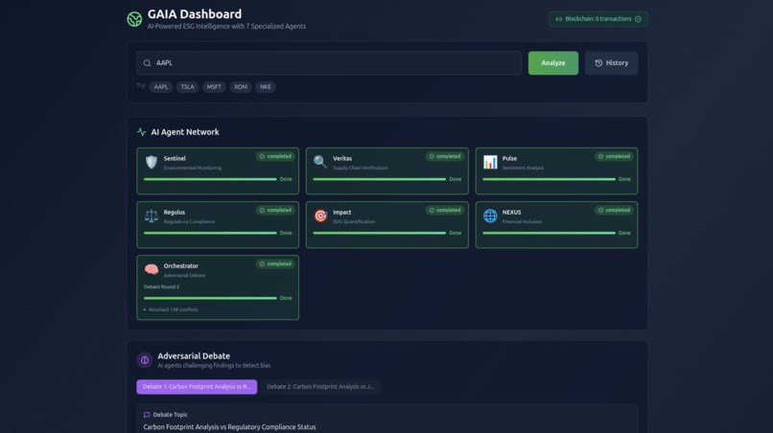Image resolution: width=773 pixels, height=433 pixels.
Task: Click the Debate Round 2 text
Action: coord(161,286)
